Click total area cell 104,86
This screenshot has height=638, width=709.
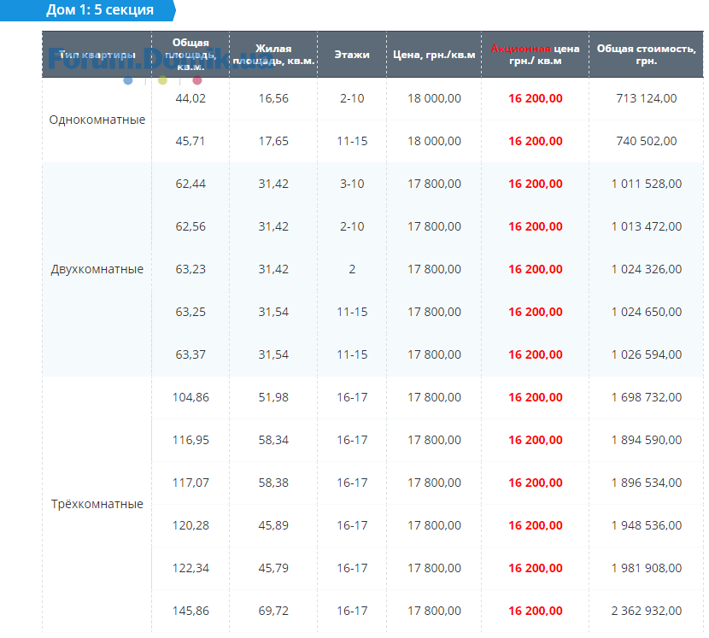pyautogui.click(x=190, y=397)
